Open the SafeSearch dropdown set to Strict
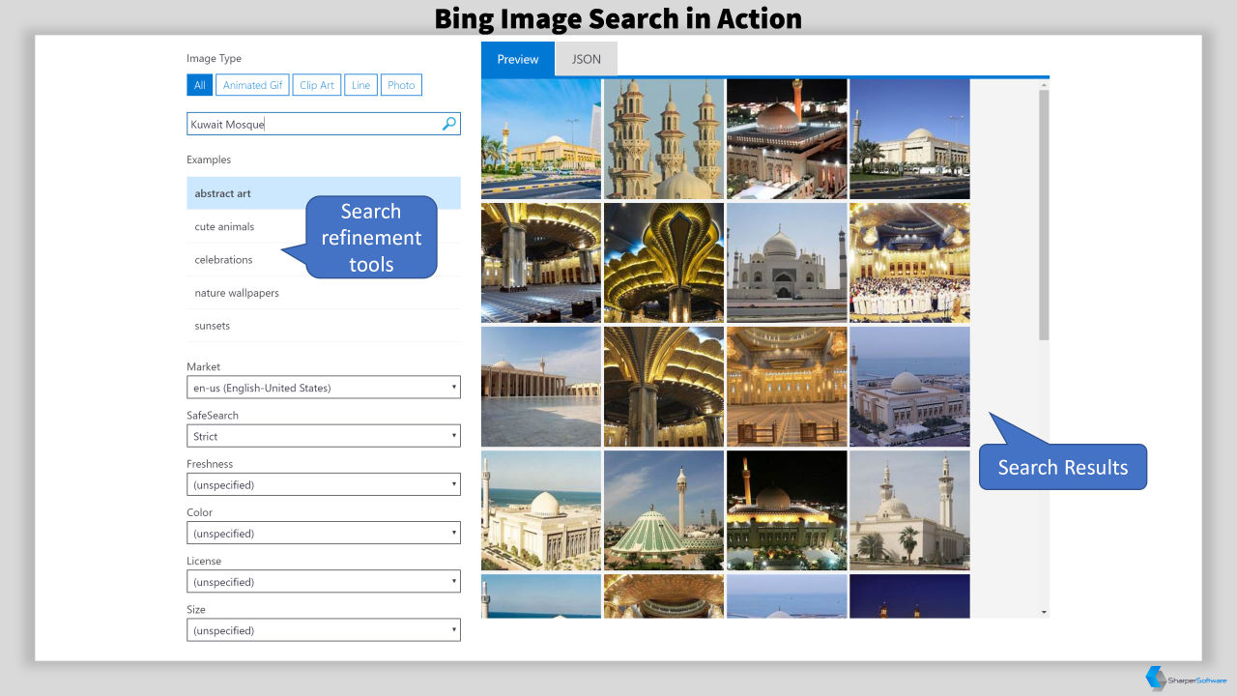Image resolution: width=1237 pixels, height=696 pixels. 324,436
